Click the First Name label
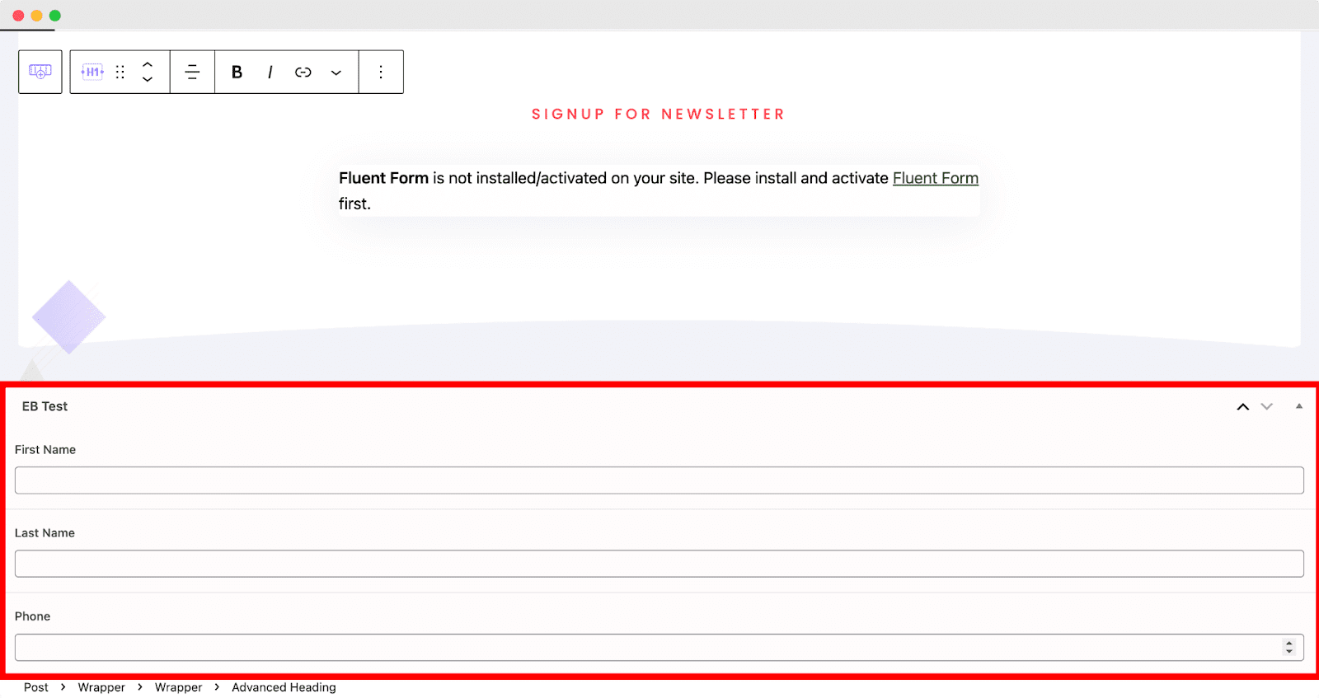Viewport: 1319px width, 698px height. point(45,450)
